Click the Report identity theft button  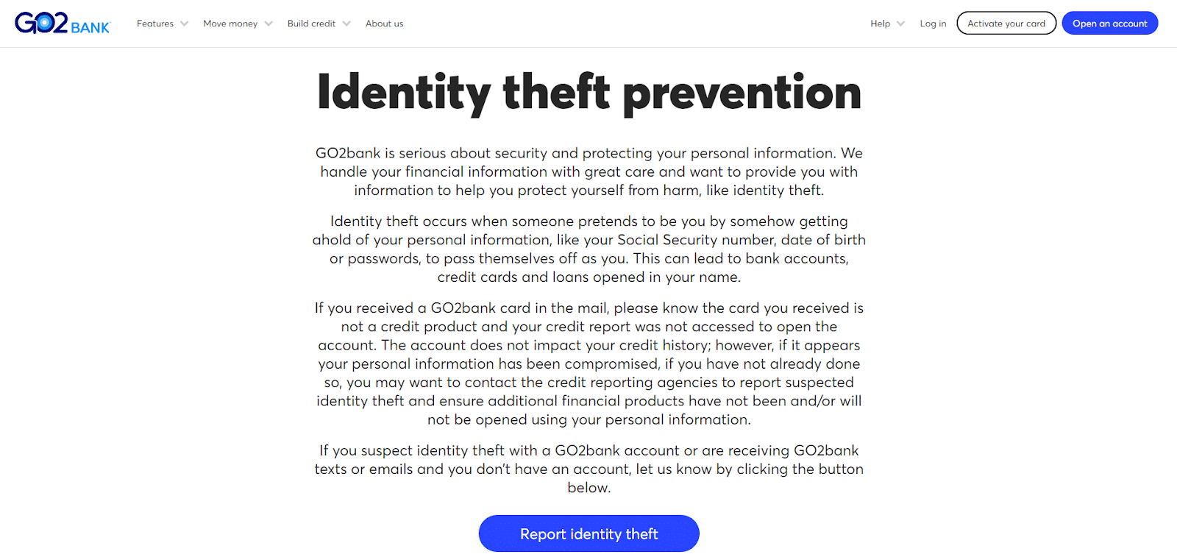[x=589, y=533]
